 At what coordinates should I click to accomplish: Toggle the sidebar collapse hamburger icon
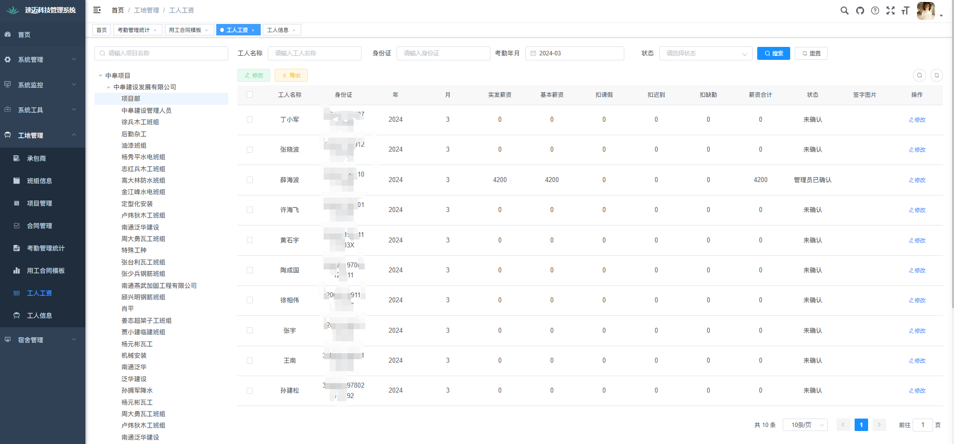pos(97,10)
